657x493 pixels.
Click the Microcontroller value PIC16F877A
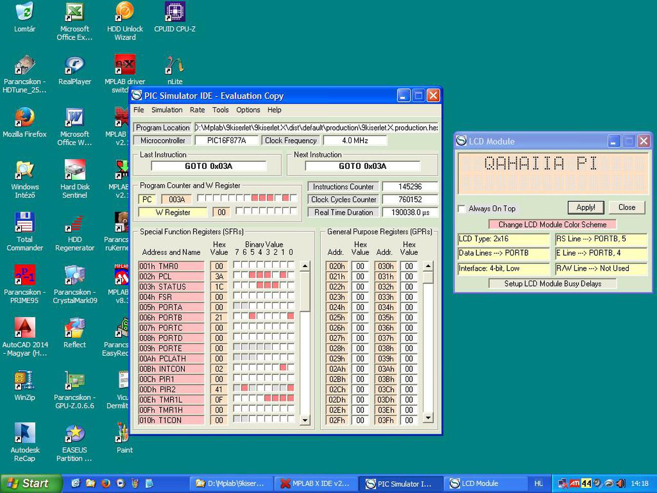(x=226, y=140)
